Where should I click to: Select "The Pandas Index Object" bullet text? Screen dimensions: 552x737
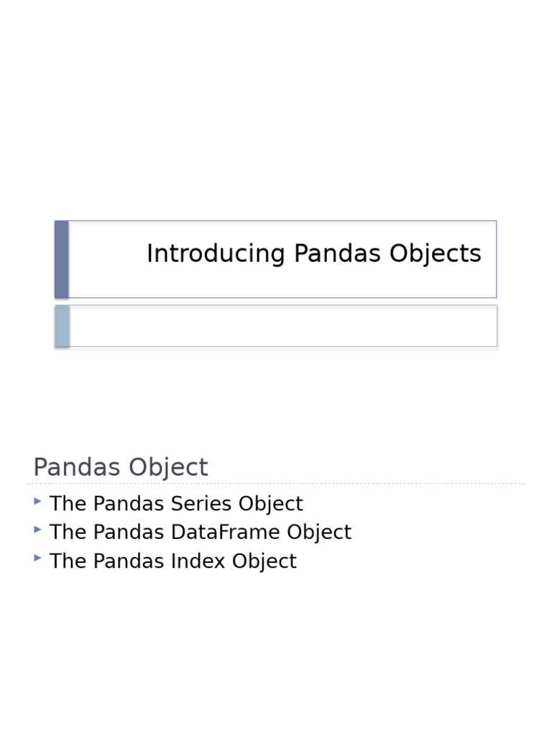click(x=173, y=561)
